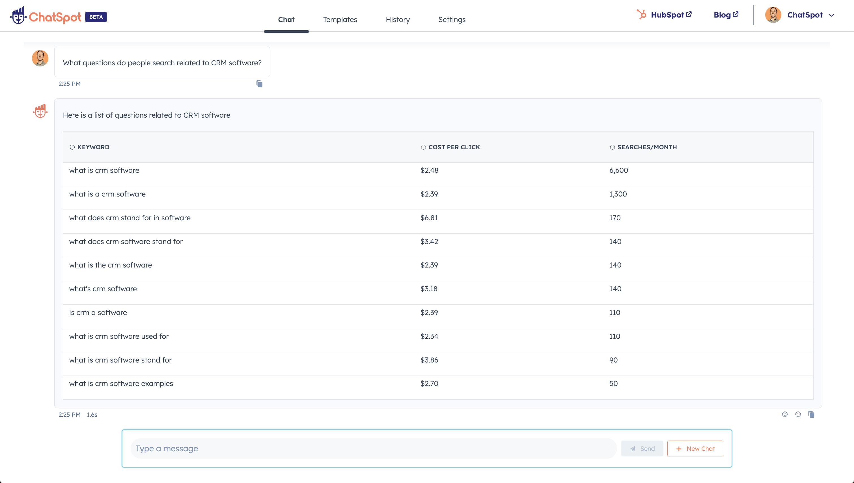
Task: Toggle the SEARCHES/MONTH radio button
Action: 612,147
